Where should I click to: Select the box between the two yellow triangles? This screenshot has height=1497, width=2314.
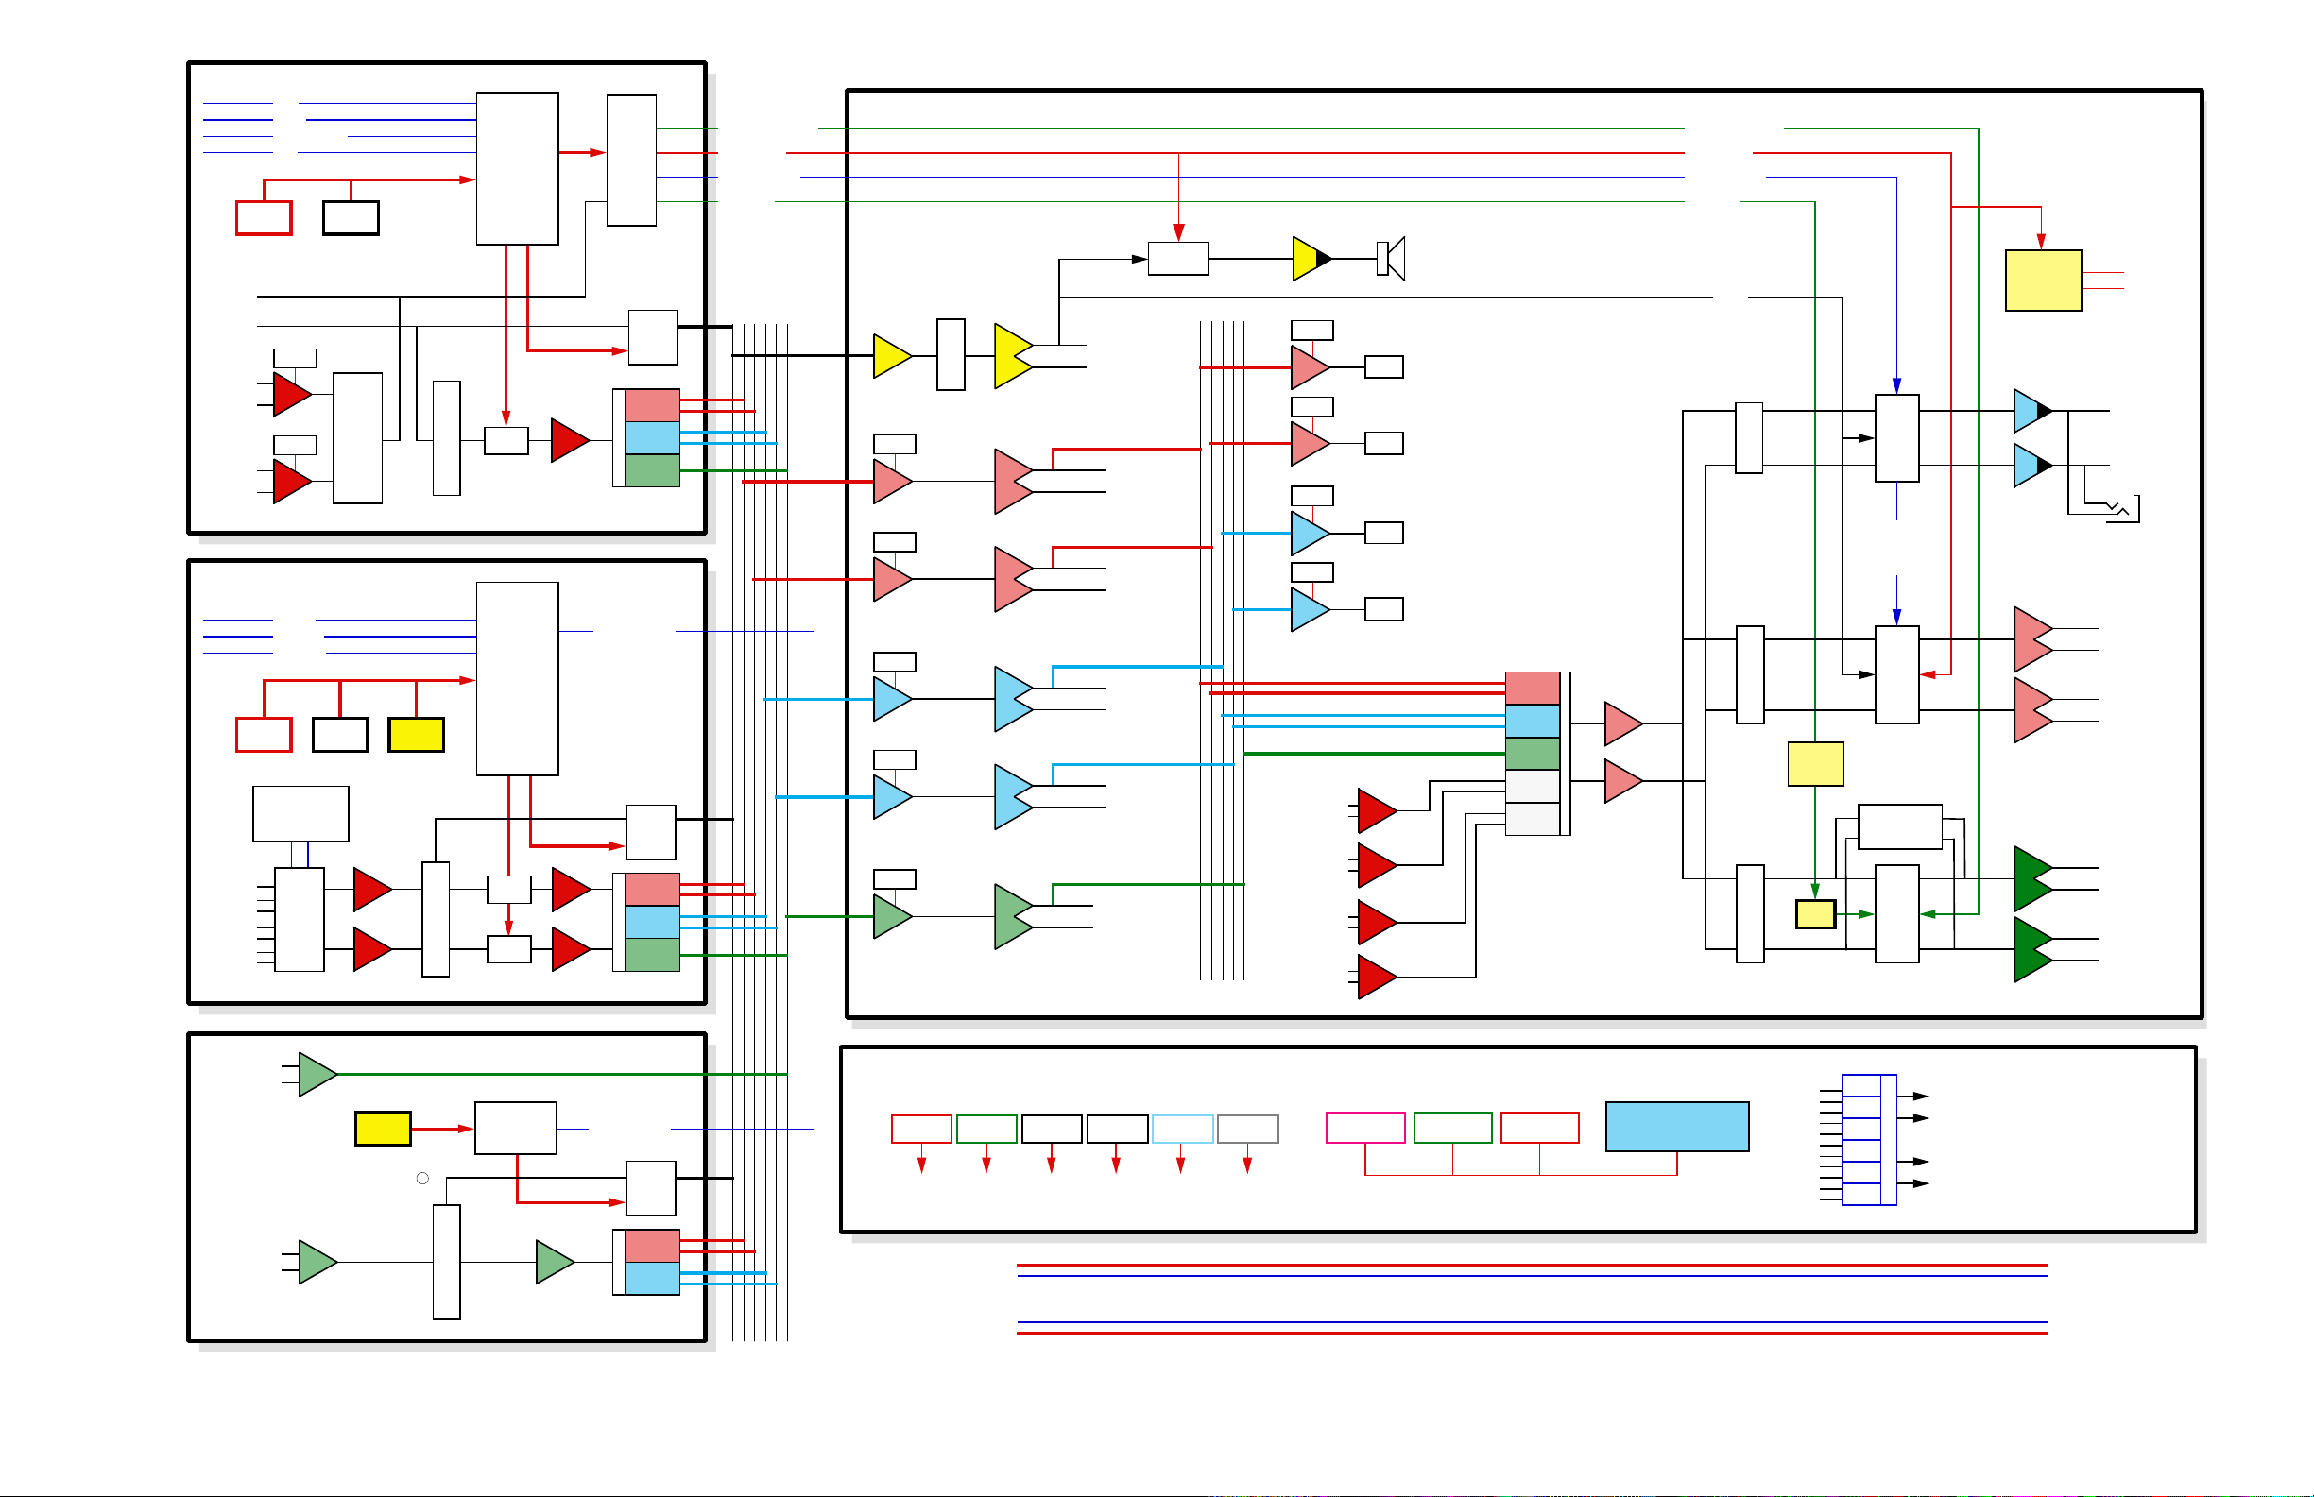tap(951, 355)
